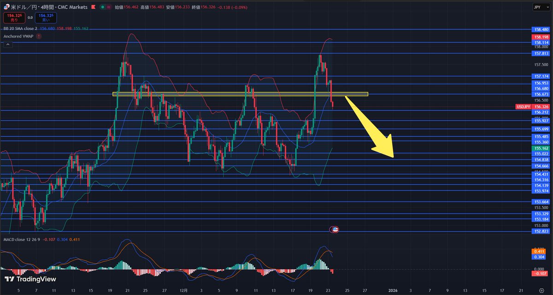This screenshot has width=553, height=295.
Task: Click the 157.813 price line label
Action: 541,53
